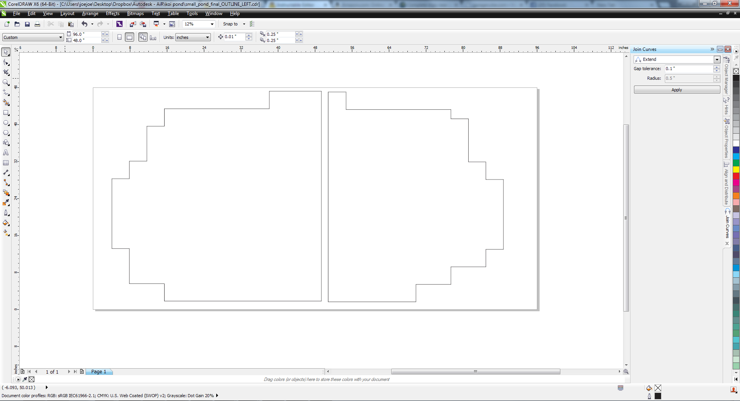Search content with Corel CONNECT
Image resolution: width=740 pixels, height=401 pixels.
(x=119, y=24)
